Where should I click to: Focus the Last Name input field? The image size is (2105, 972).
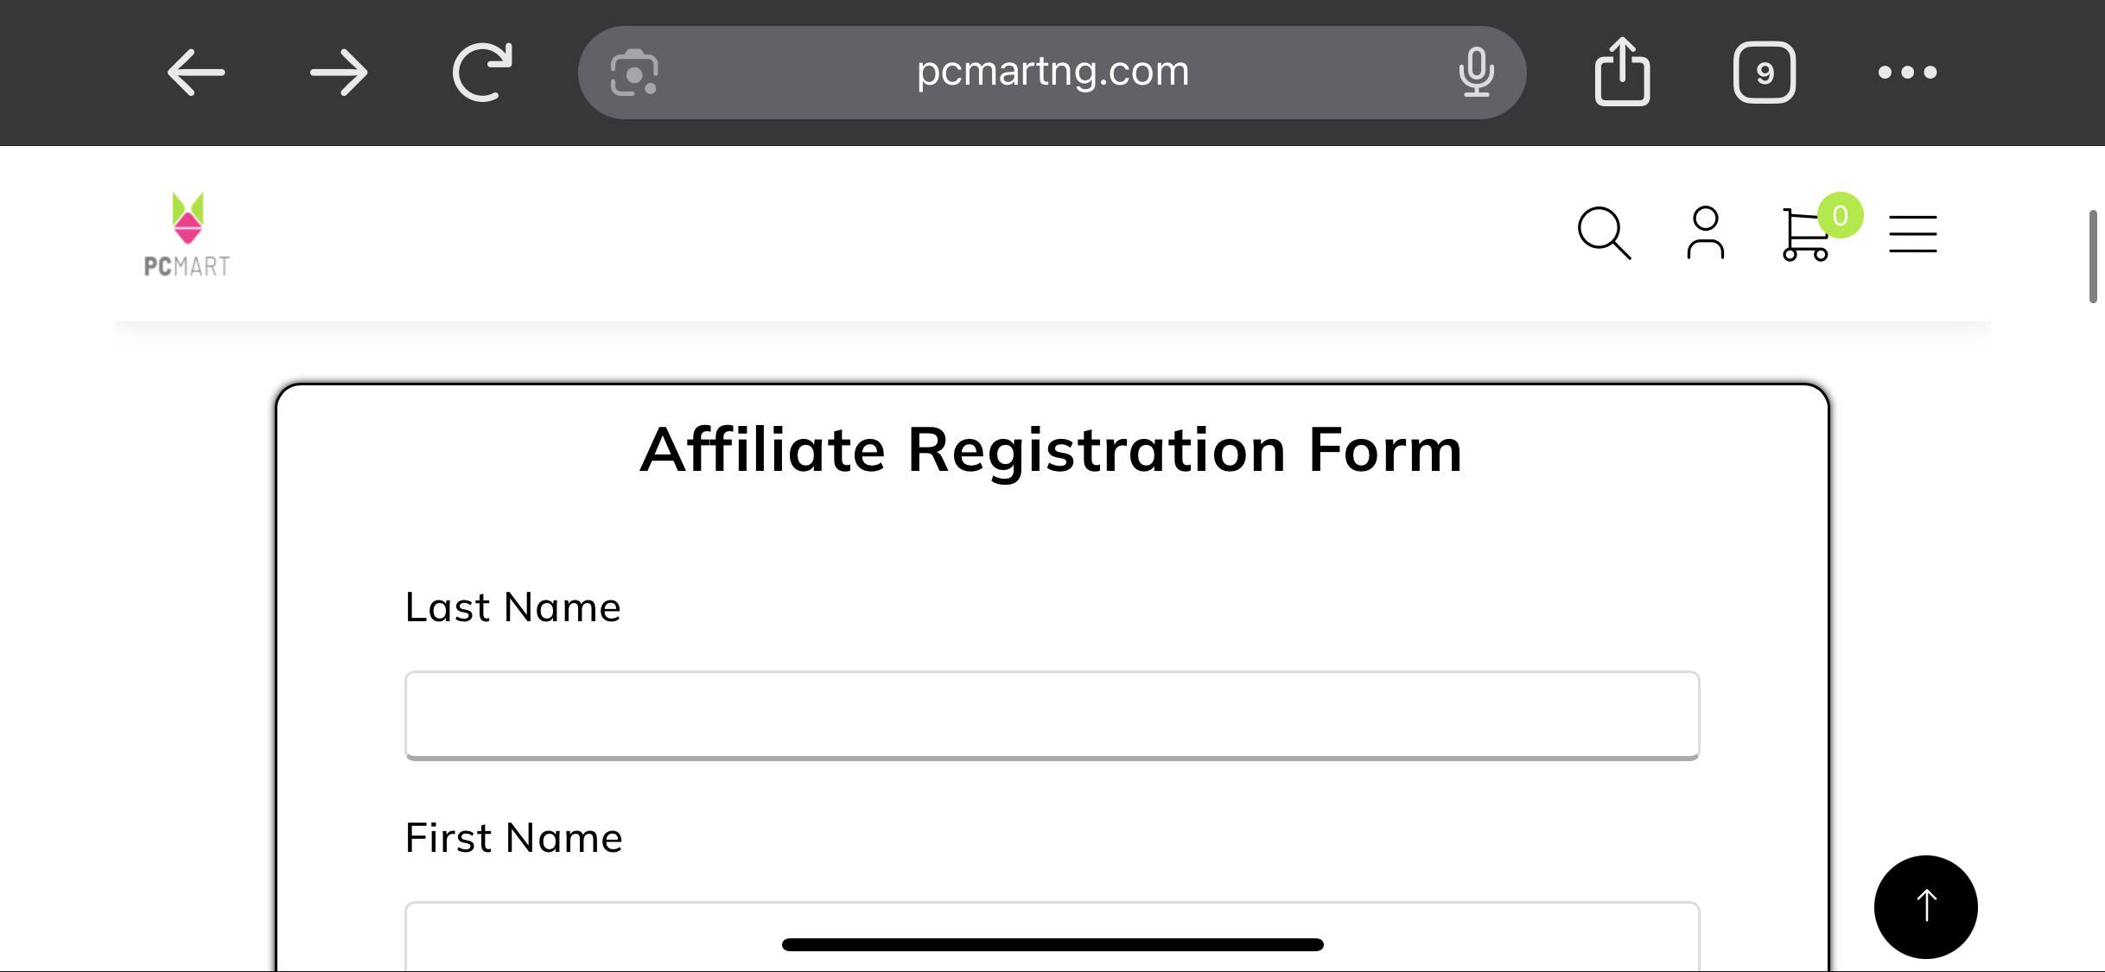[x=1052, y=715]
